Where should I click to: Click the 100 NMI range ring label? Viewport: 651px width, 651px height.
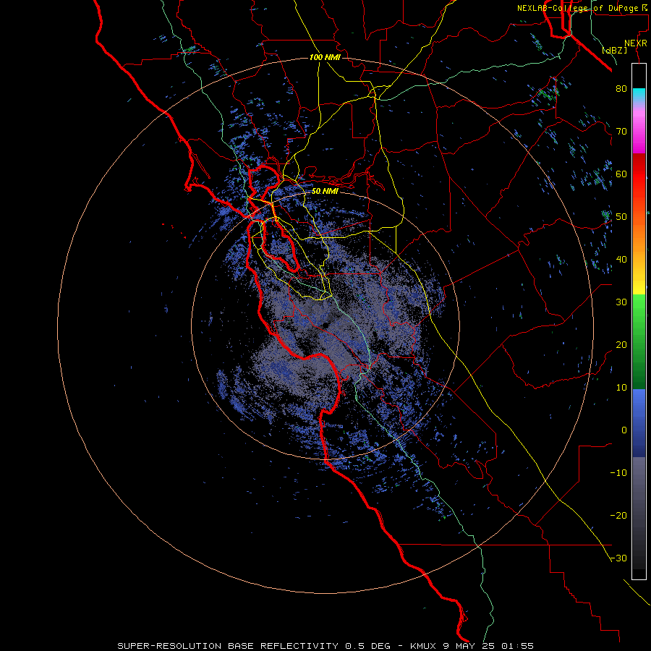[325, 57]
